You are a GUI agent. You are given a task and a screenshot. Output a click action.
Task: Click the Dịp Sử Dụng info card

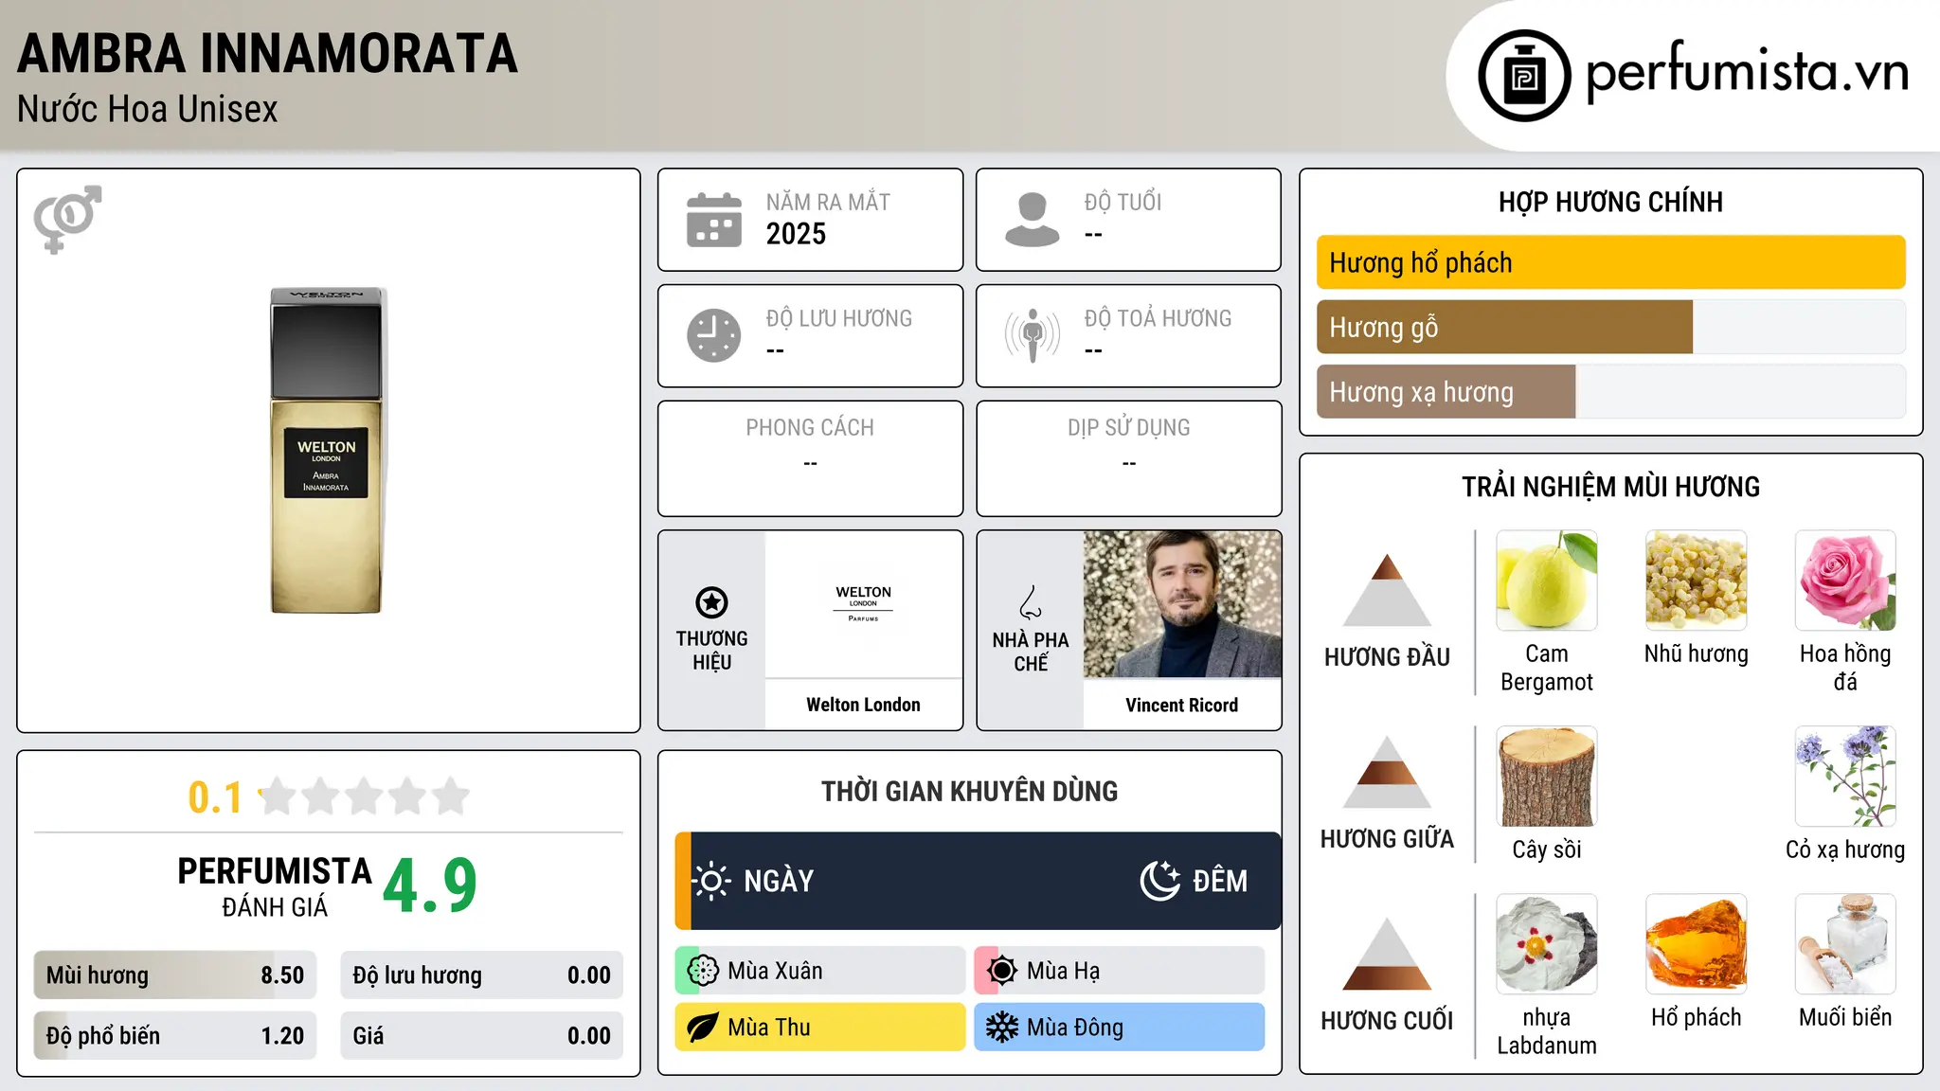pos(1128,458)
